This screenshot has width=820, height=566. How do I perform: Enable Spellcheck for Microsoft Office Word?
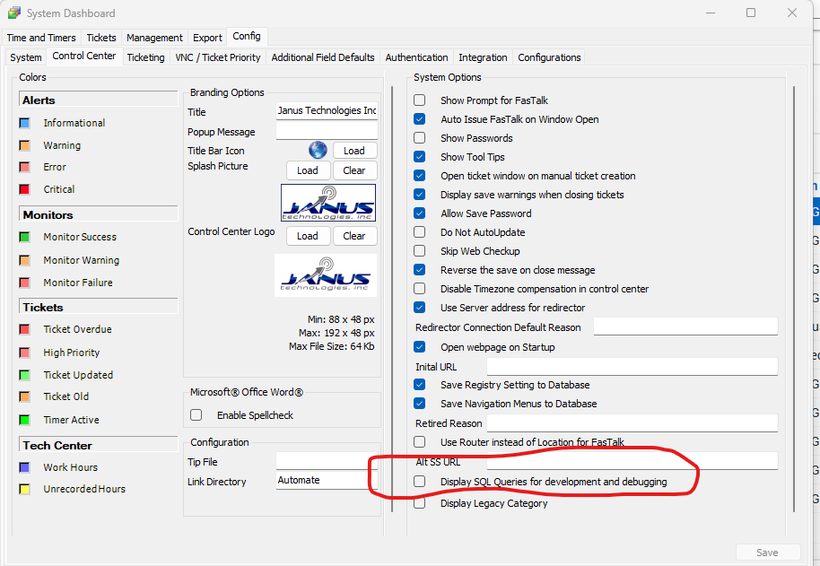pos(196,415)
